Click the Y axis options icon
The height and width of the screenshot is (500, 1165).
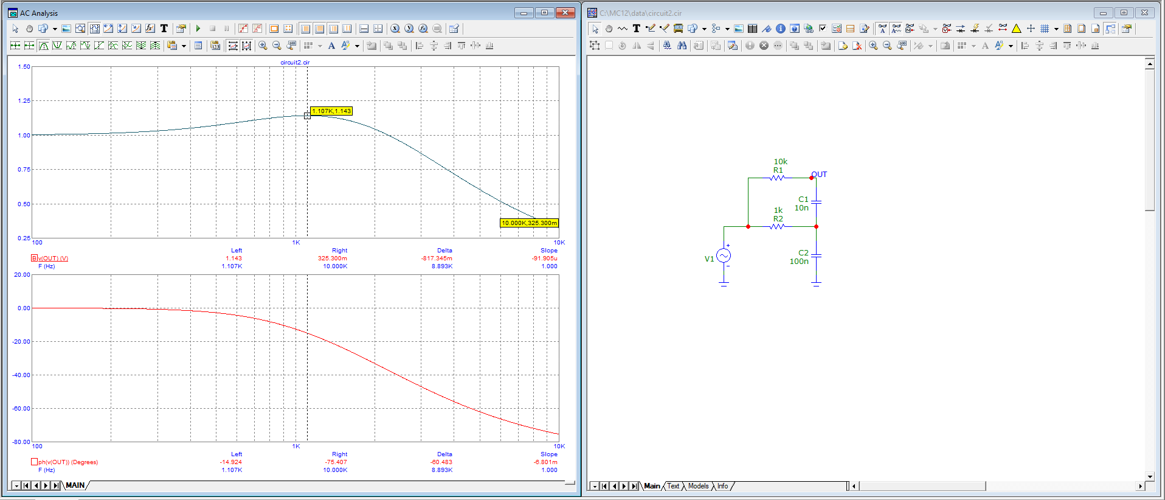409,29
